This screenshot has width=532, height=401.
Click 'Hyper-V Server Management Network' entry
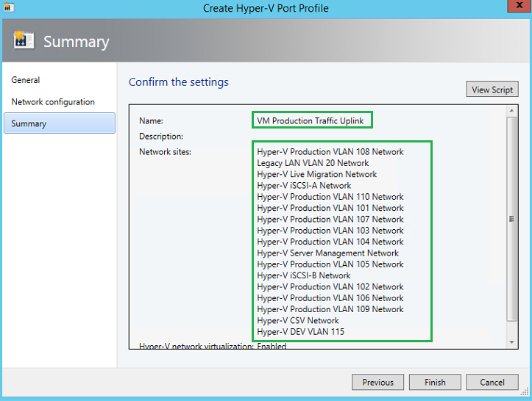327,253
